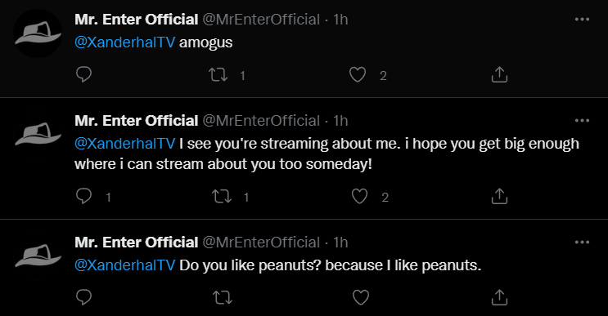Image resolution: width=608 pixels, height=316 pixels.
Task: Open @XanderhalTV mention in peanuts tweet
Action: [x=125, y=265]
